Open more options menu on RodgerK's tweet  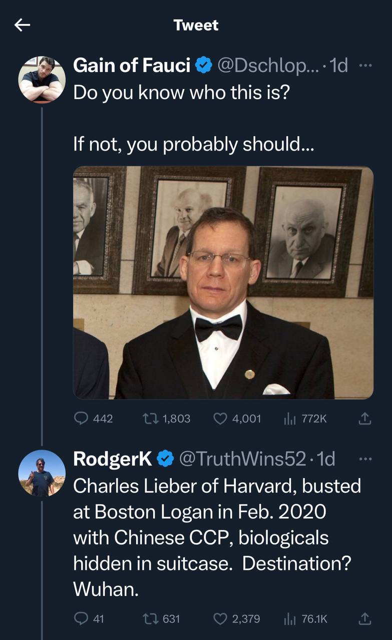[x=365, y=458]
